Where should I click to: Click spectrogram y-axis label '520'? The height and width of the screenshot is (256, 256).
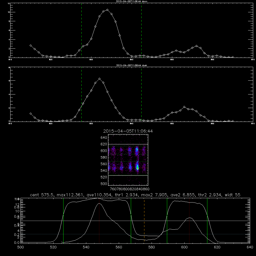104,177
